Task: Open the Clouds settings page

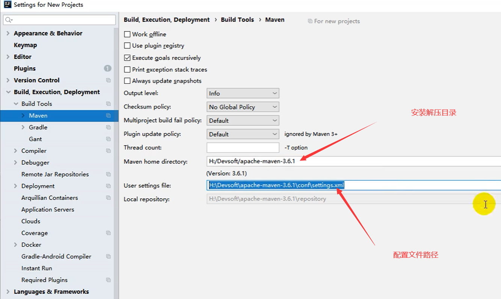Action: tap(31, 221)
